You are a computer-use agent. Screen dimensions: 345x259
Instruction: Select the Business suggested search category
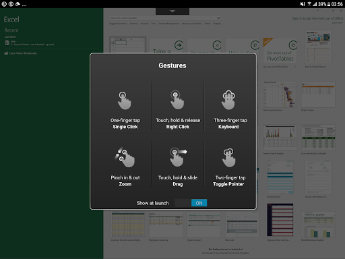[x=133, y=24]
